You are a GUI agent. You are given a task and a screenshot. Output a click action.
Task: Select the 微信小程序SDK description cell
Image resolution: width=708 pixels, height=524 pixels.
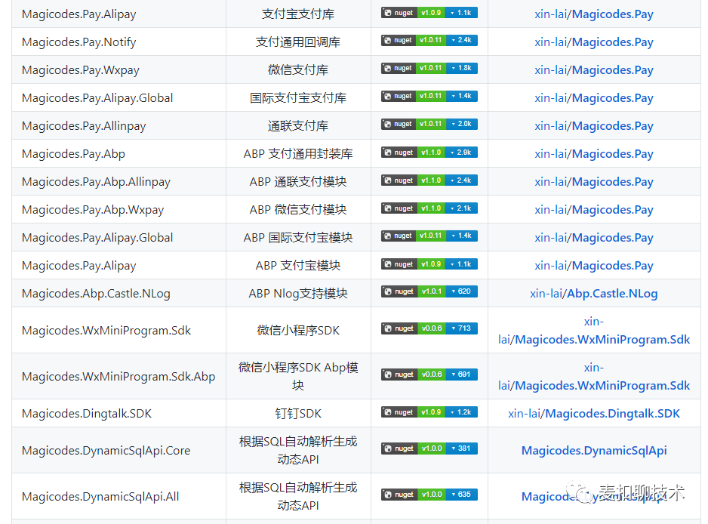click(x=298, y=331)
